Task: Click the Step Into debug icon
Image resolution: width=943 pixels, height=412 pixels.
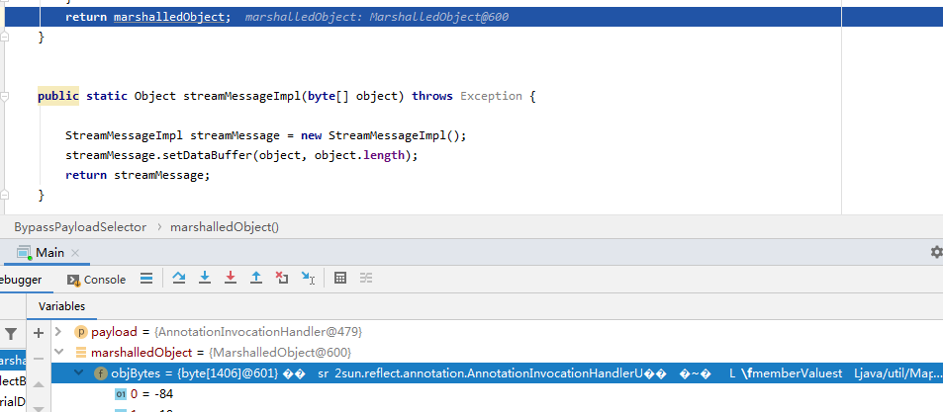Action: coord(205,279)
